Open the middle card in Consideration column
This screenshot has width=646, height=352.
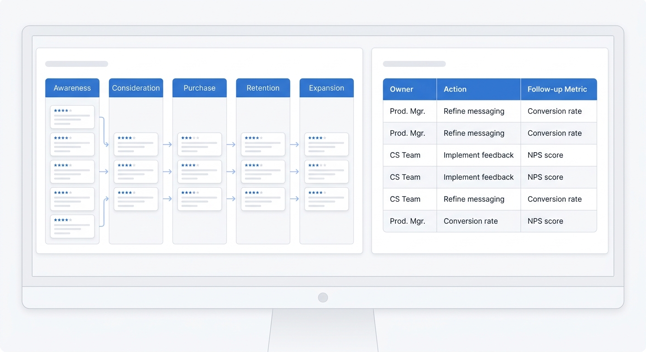pyautogui.click(x=136, y=171)
